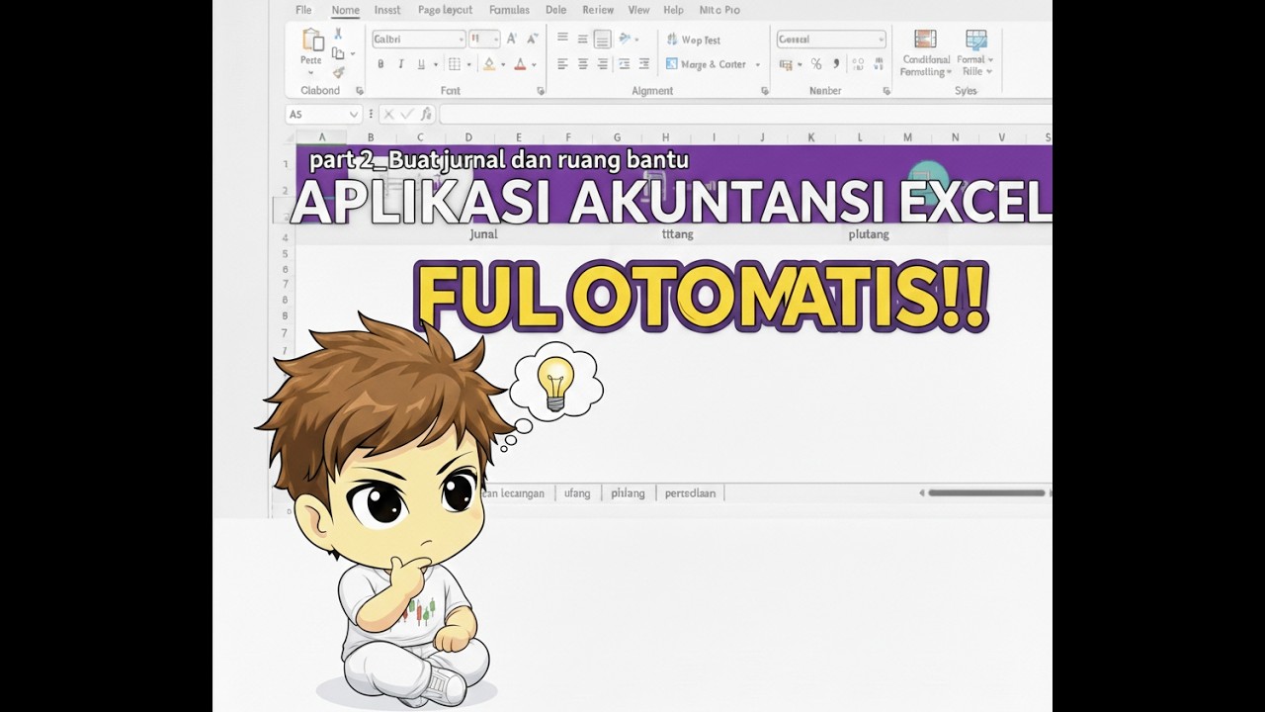Screen dimensions: 1265x712
Task: Click the Align Right icon
Action: (x=602, y=64)
